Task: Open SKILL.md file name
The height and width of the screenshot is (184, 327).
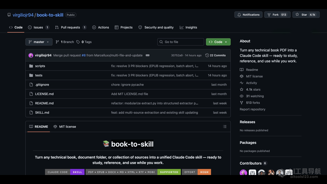Action: pos(42,112)
